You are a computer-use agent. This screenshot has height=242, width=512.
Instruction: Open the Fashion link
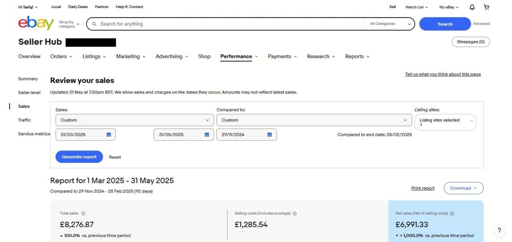(x=102, y=7)
